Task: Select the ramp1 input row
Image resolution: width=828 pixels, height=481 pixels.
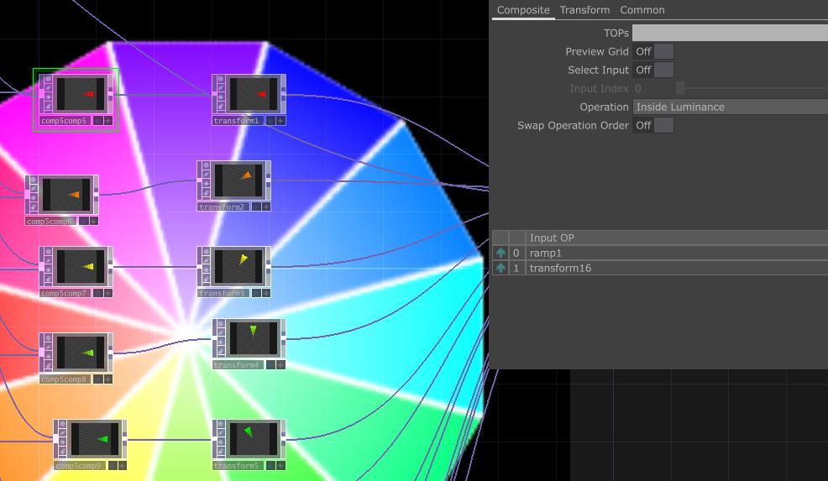Action: tap(660, 253)
